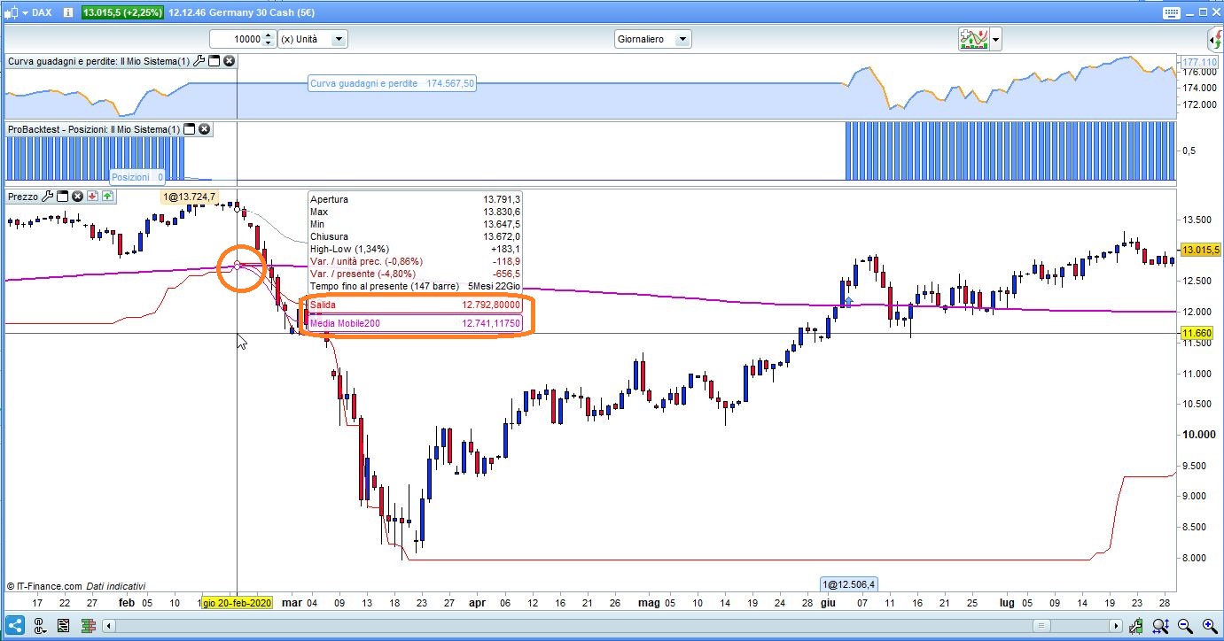Zoom in the chart horizontally
The image size is (1224, 641).
[1208, 626]
